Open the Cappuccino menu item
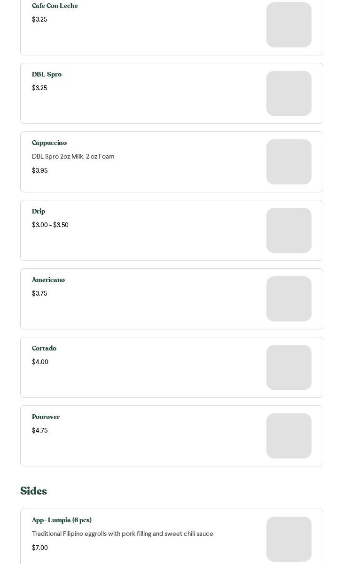The image size is (343, 564). [x=49, y=143]
